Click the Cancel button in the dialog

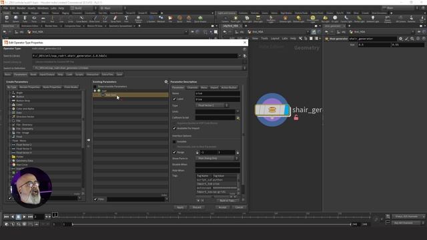pos(239,207)
